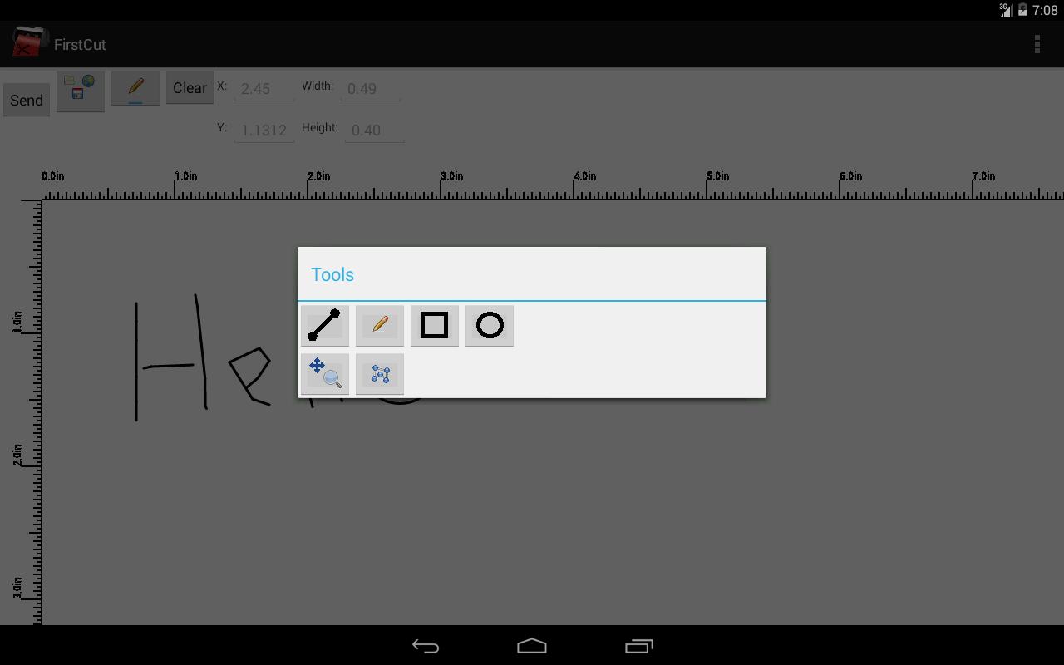Image resolution: width=1064 pixels, height=665 pixels.
Task: Select the Circle shape tool
Action: pos(490,325)
